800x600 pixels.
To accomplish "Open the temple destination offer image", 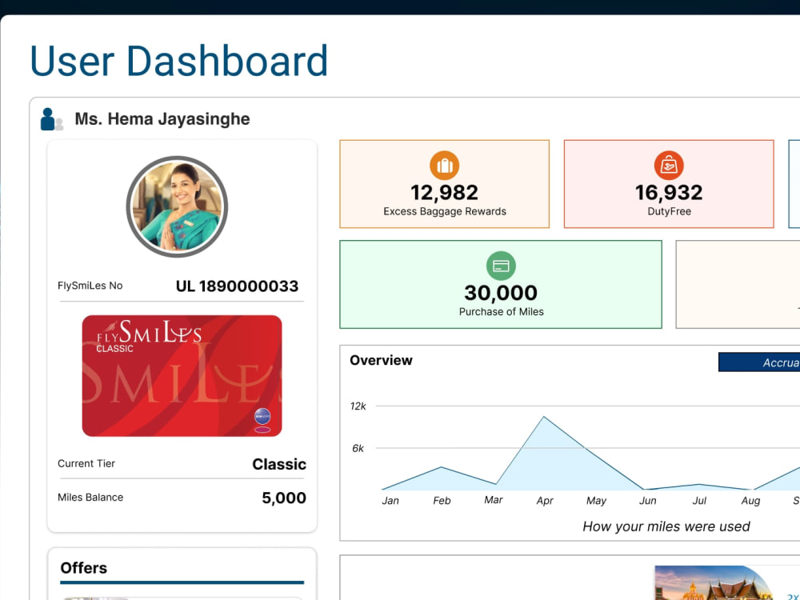I will click(x=714, y=582).
